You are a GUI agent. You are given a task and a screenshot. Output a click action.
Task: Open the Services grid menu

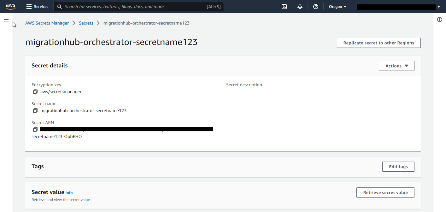[x=29, y=7]
